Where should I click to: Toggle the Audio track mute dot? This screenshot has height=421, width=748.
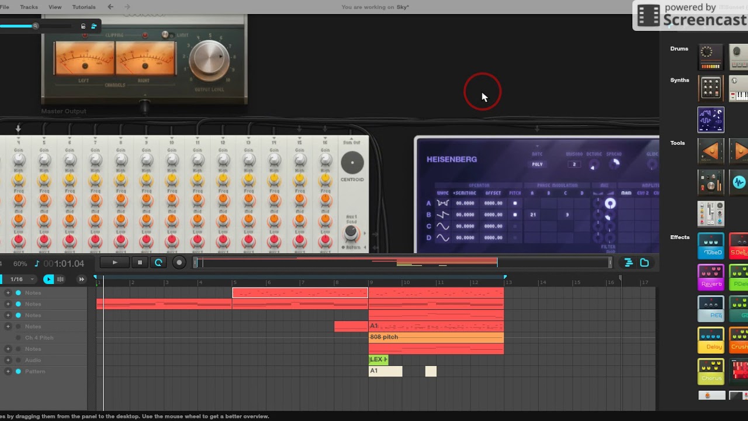pos(18,360)
